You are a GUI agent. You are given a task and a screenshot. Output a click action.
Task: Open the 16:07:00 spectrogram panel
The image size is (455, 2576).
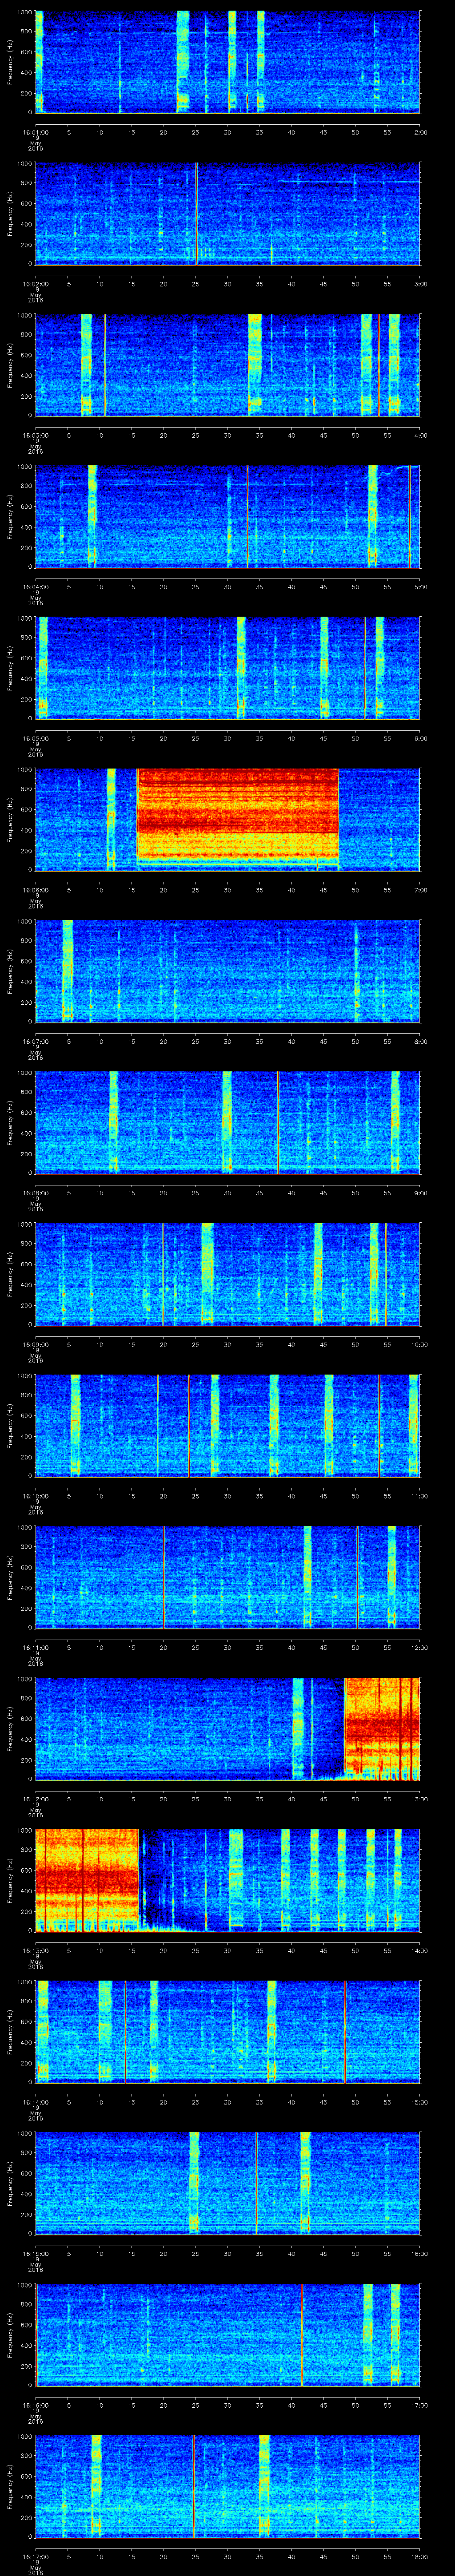(228, 970)
